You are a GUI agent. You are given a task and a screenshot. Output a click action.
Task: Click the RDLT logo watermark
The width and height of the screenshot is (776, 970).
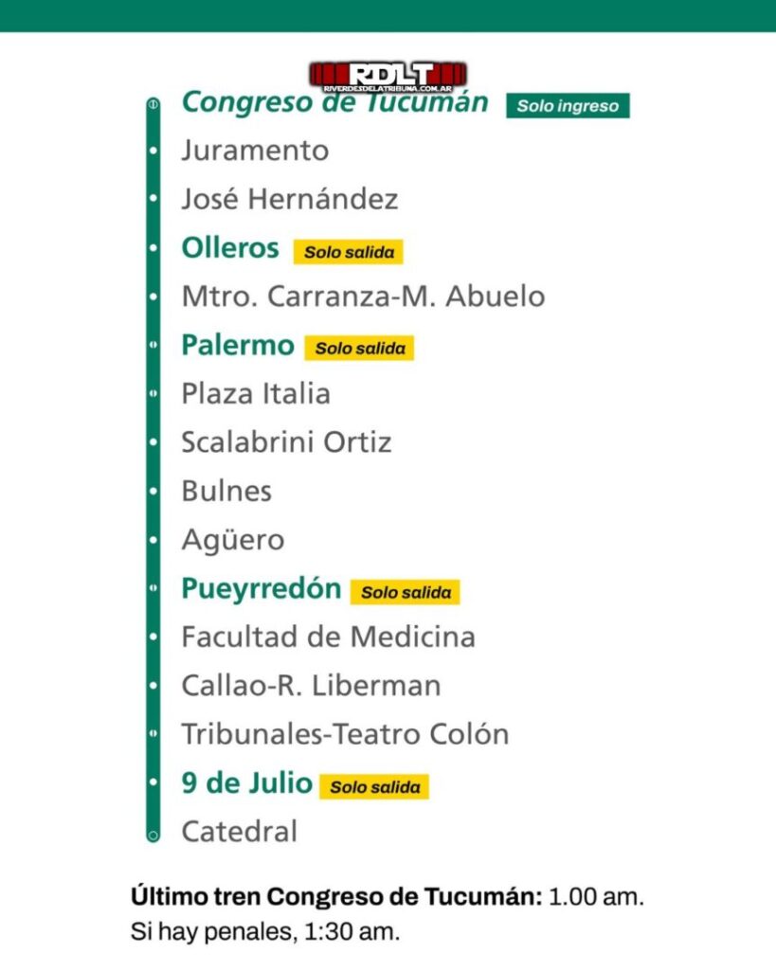(388, 77)
